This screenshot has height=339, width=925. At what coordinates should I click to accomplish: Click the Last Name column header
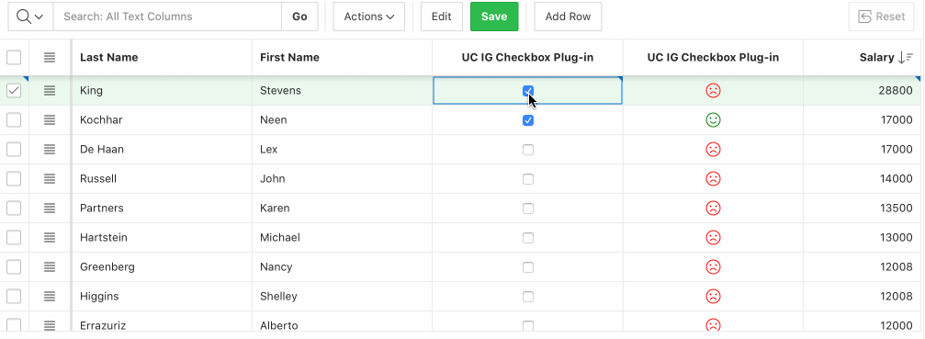click(109, 57)
